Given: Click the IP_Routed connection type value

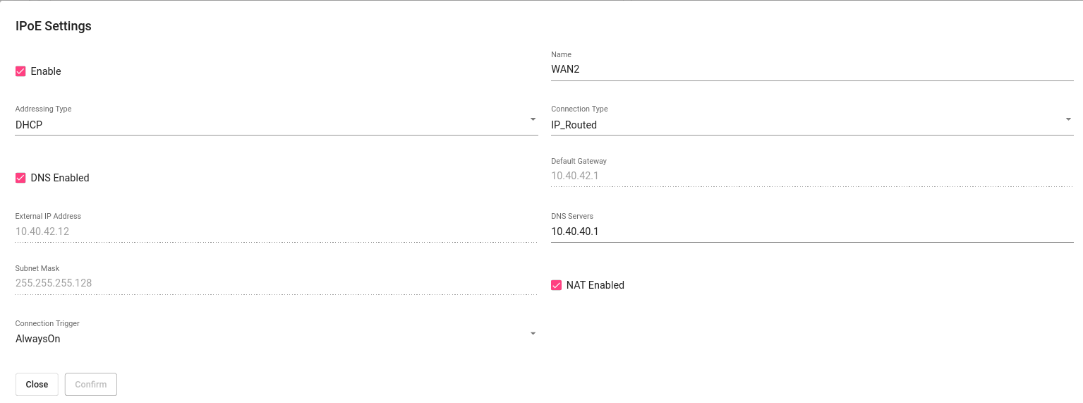Looking at the screenshot, I should [574, 125].
